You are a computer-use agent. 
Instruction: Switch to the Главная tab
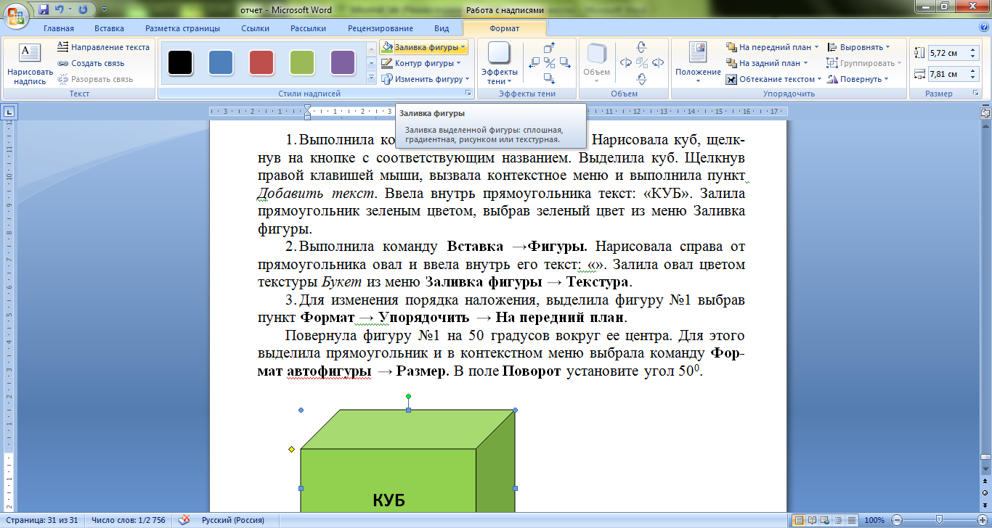(x=59, y=28)
